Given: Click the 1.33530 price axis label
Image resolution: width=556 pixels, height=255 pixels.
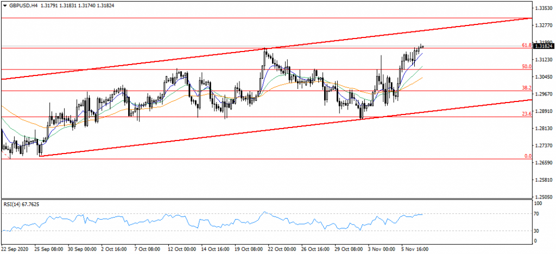Looking at the screenshot, I should pos(544,9).
